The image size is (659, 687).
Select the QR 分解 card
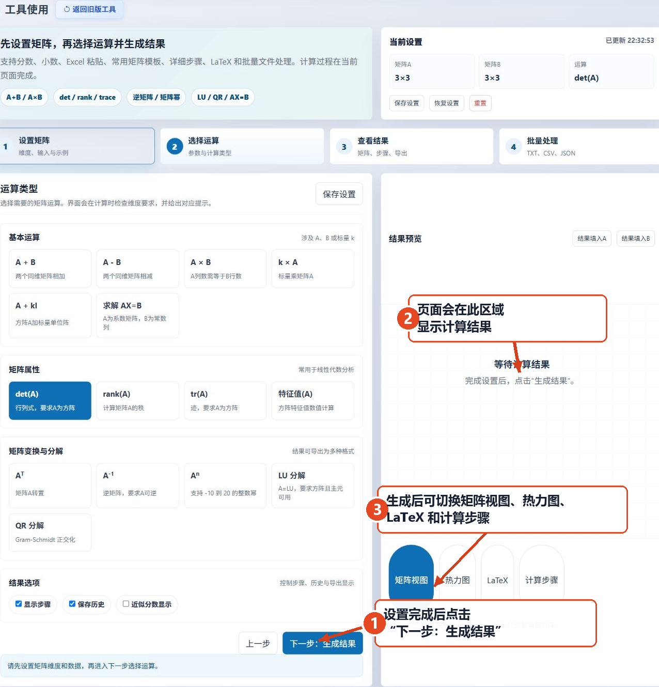50,533
